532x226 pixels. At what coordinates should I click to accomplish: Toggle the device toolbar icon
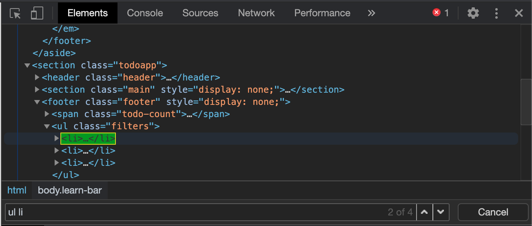(x=37, y=13)
